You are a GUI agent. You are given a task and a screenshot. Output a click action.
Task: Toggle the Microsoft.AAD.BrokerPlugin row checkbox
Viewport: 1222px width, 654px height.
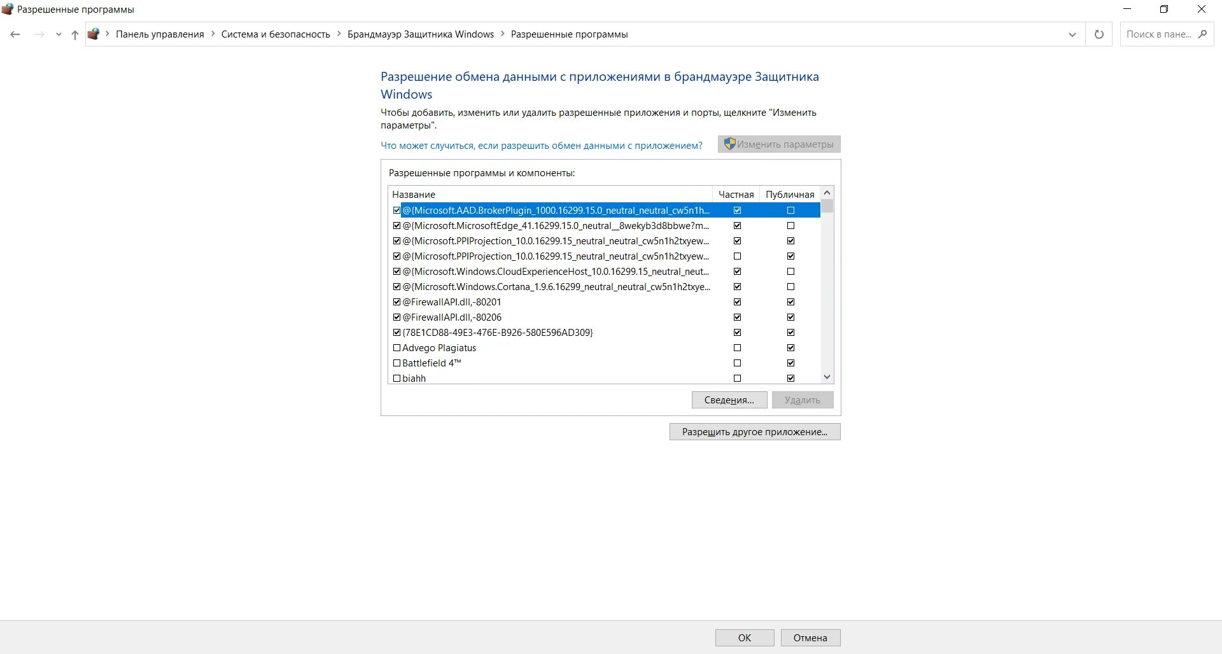(397, 211)
